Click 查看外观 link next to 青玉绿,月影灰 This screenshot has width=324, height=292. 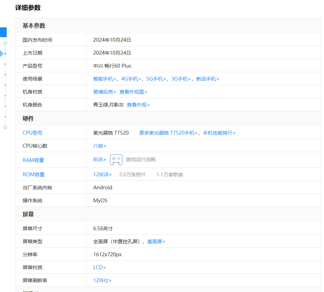click(x=138, y=105)
